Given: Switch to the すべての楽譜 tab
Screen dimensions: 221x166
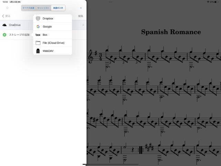Looking at the screenshot, I should (28, 8).
